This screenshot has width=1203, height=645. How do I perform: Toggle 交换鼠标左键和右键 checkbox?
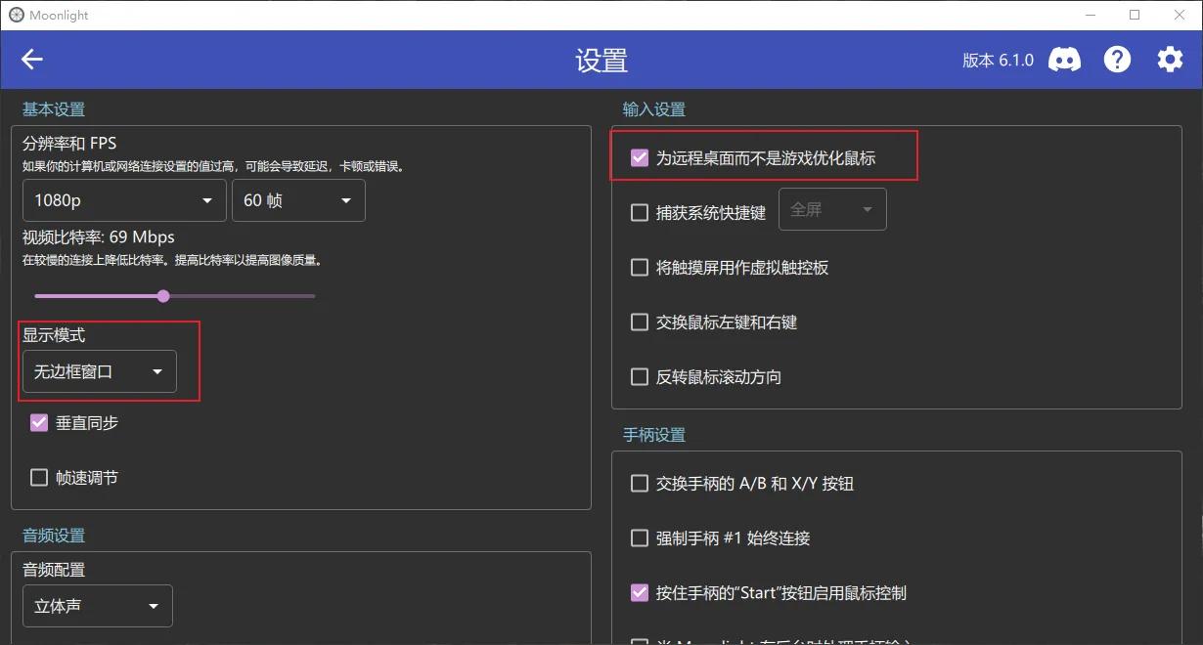click(640, 322)
